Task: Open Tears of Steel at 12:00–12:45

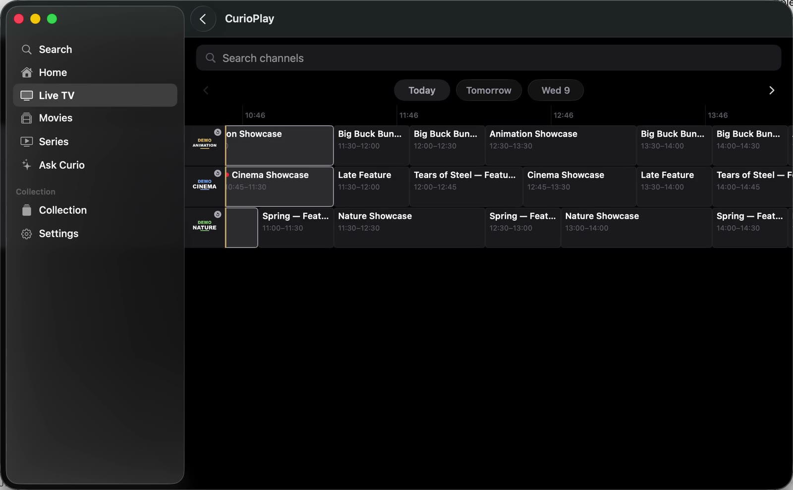Action: coord(466,187)
